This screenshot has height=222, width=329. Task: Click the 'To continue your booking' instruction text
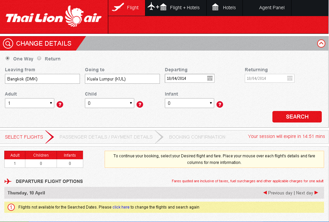tap(214, 159)
